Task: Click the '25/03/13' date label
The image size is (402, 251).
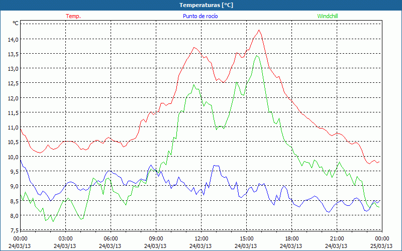Action: (x=381, y=246)
